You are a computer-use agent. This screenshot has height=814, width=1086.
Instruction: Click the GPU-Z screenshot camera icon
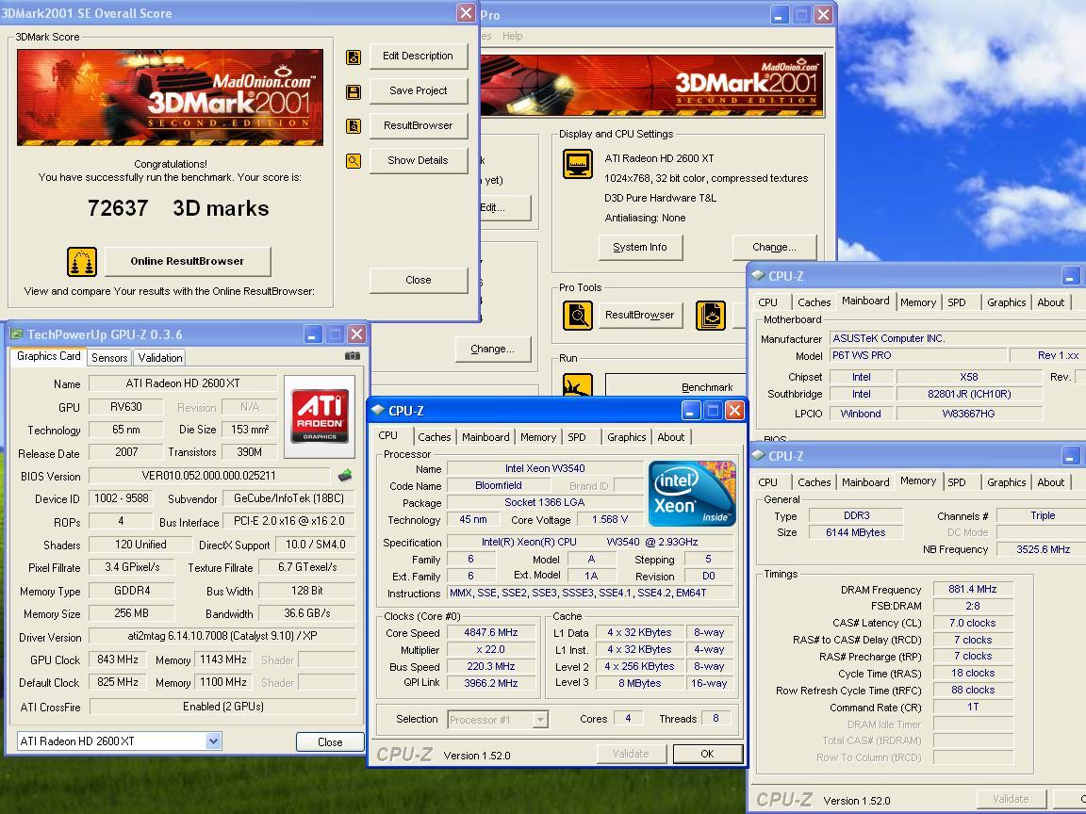coord(352,356)
